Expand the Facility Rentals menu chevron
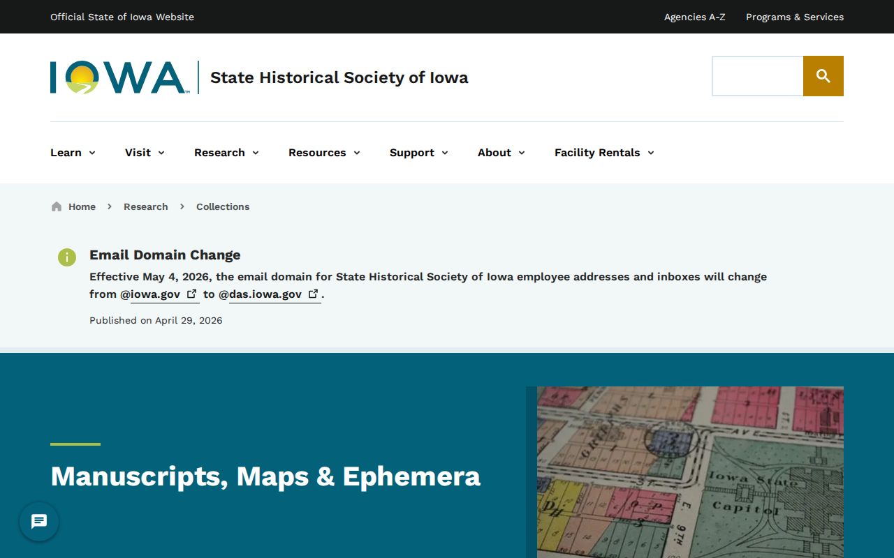The image size is (894, 558). 651,153
